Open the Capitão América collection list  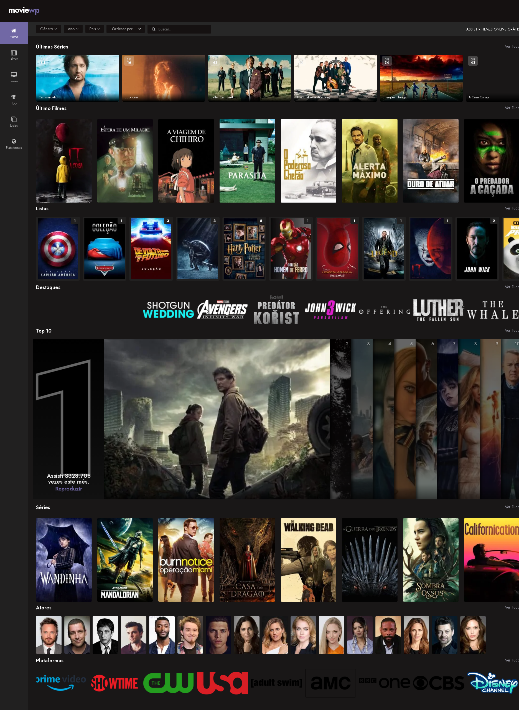point(58,249)
